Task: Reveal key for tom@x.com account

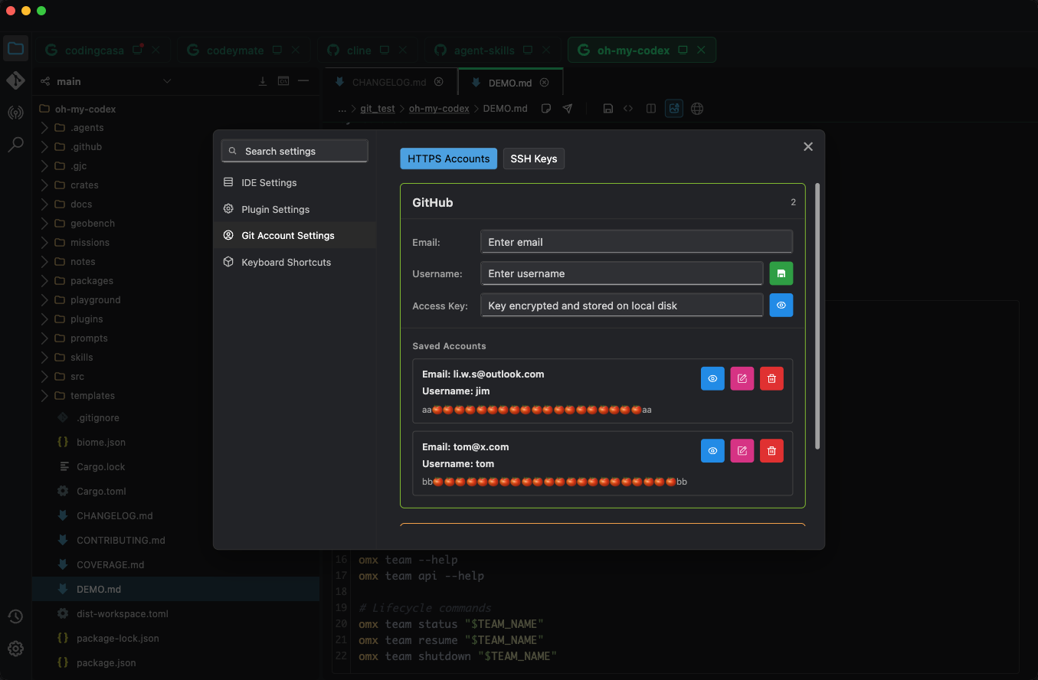Action: pyautogui.click(x=712, y=451)
